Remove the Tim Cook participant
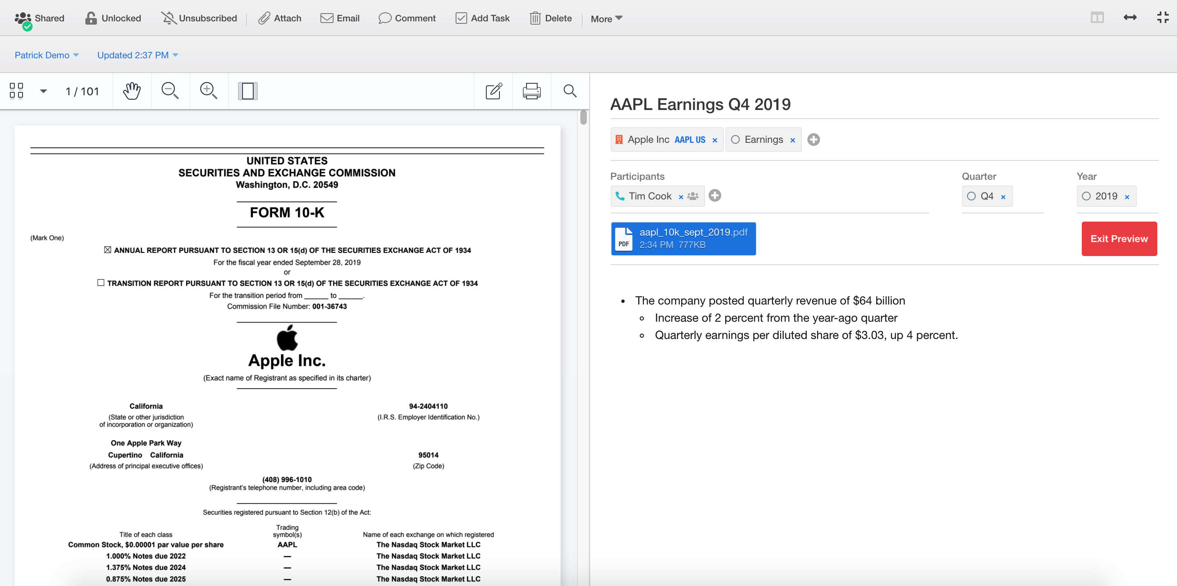This screenshot has width=1177, height=586. [681, 197]
